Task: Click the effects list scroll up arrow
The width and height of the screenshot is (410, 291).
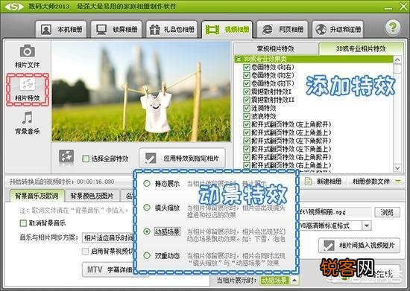Action: click(x=397, y=60)
